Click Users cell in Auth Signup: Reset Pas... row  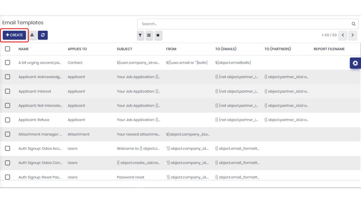pos(72,177)
